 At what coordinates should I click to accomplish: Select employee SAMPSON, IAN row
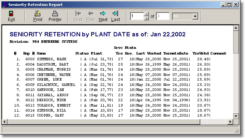pos(113,90)
